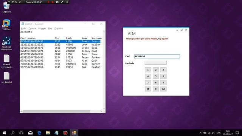Open the Вид menu in Notepad
242x136 pixels.
[x=50, y=28]
